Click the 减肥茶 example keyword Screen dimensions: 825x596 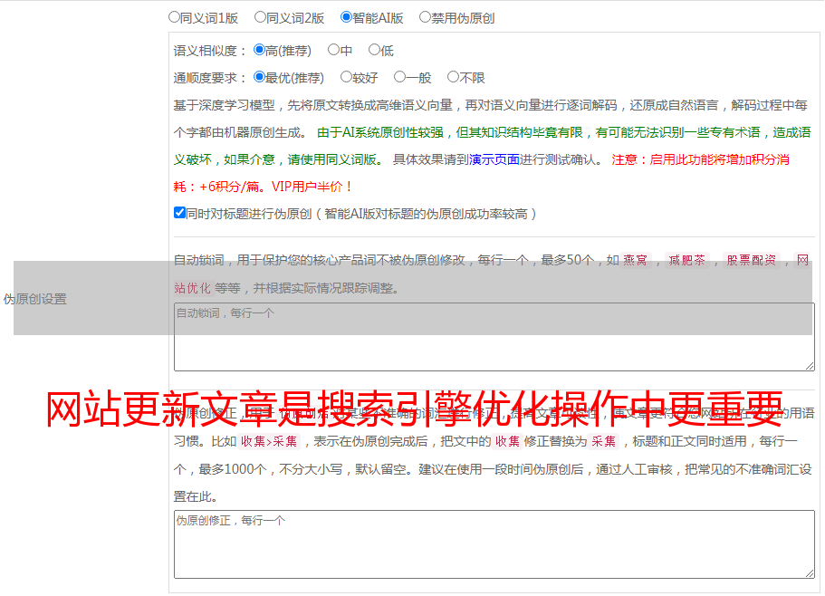pos(686,260)
